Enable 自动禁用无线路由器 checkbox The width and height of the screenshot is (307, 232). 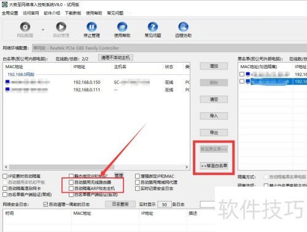point(71,182)
